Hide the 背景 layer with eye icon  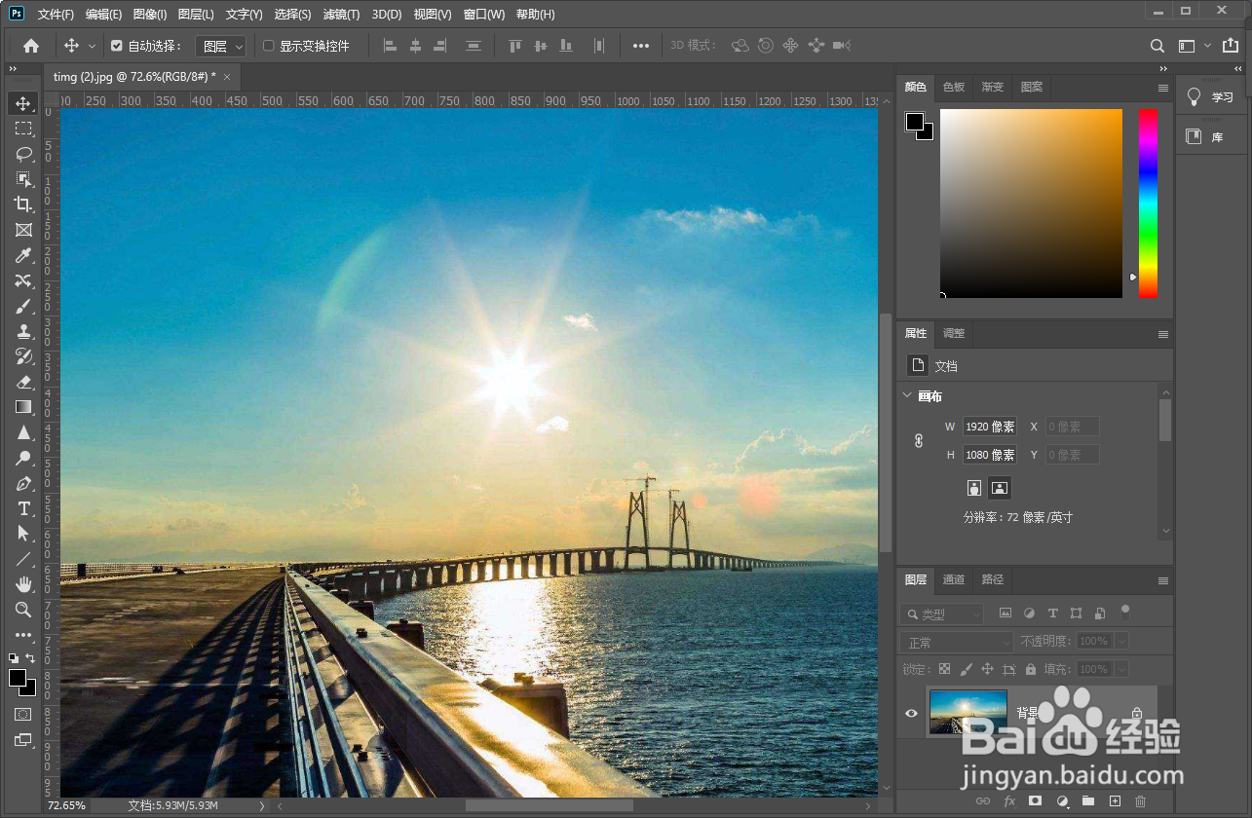click(911, 713)
